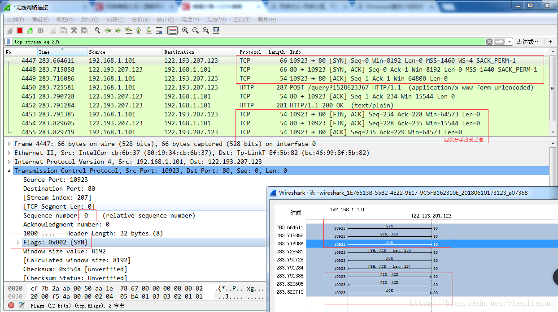Select packet 4455 final ACK row
Screen dimensions: 558x312
276,132
